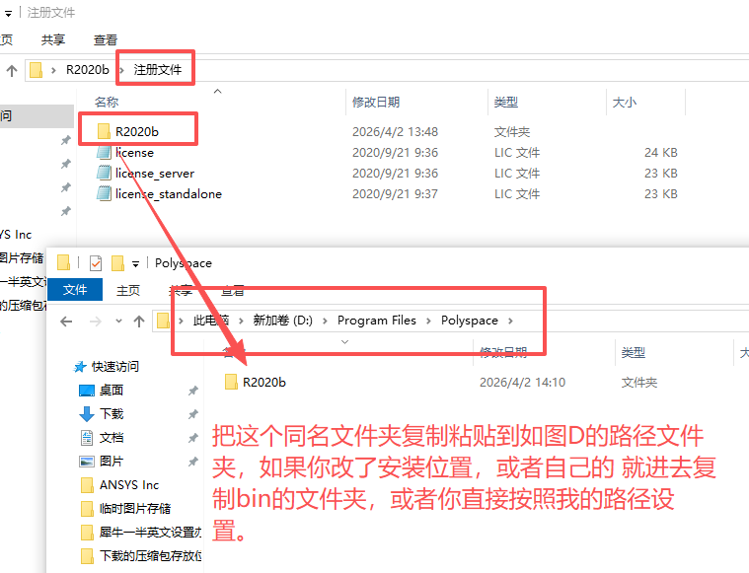Open 文档 in the quick access sidebar
Image resolution: width=749 pixels, height=573 pixels.
point(112,437)
